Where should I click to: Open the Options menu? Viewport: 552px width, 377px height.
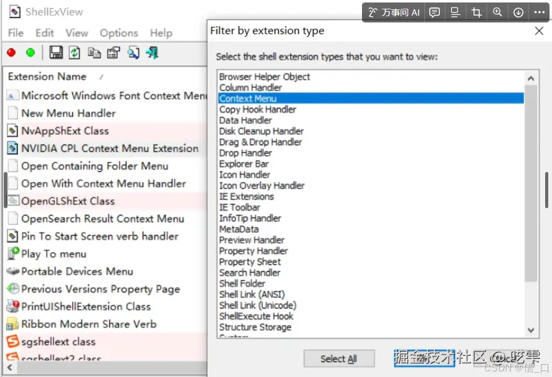119,33
